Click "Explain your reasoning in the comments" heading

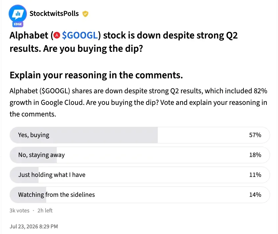(x=96, y=75)
